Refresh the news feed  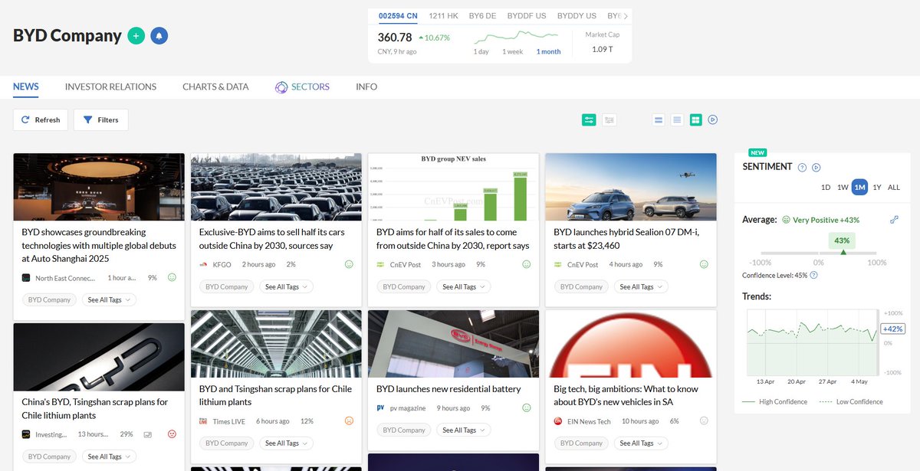tap(40, 119)
